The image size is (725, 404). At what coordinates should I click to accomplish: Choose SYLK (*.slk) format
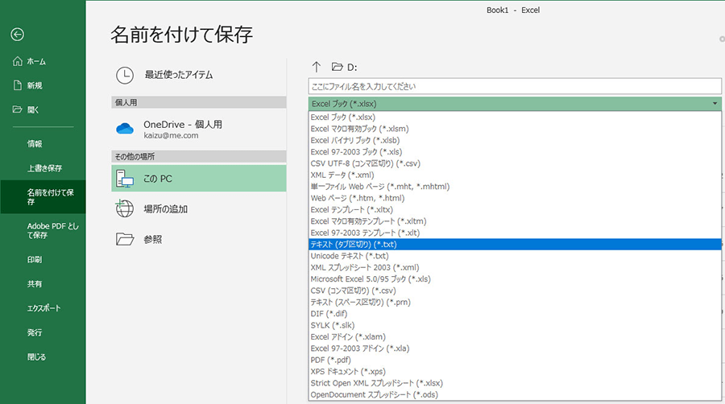515,325
